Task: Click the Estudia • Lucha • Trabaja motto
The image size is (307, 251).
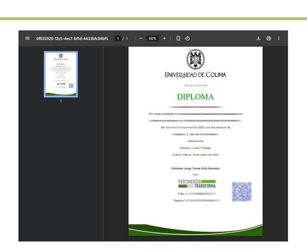Action: click(x=196, y=148)
